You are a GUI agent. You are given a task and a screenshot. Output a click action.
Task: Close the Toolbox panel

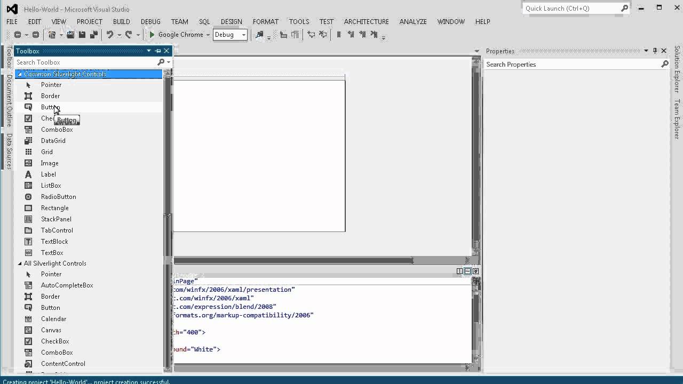click(166, 51)
